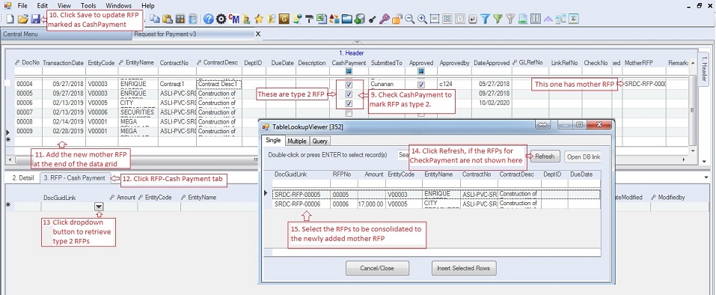This screenshot has height=295, width=716.
Task: Toggle CashPayment checkbox for DocNo 00004
Action: (349, 85)
